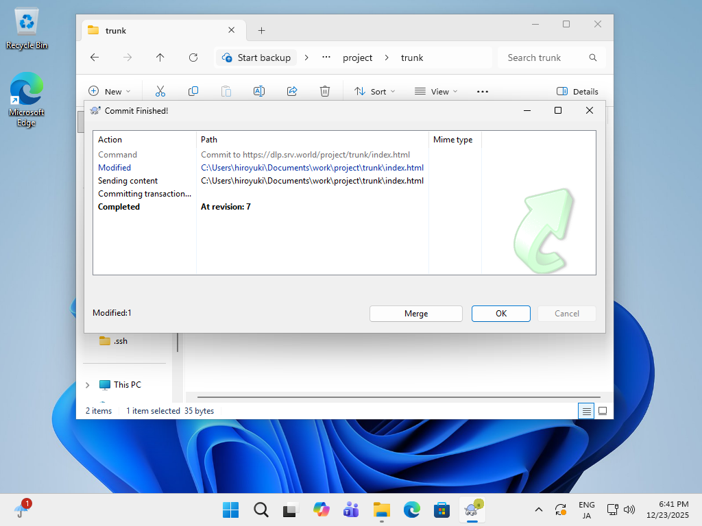Navigate up one folder level
Viewport: 702px width, 526px height.
coord(160,58)
